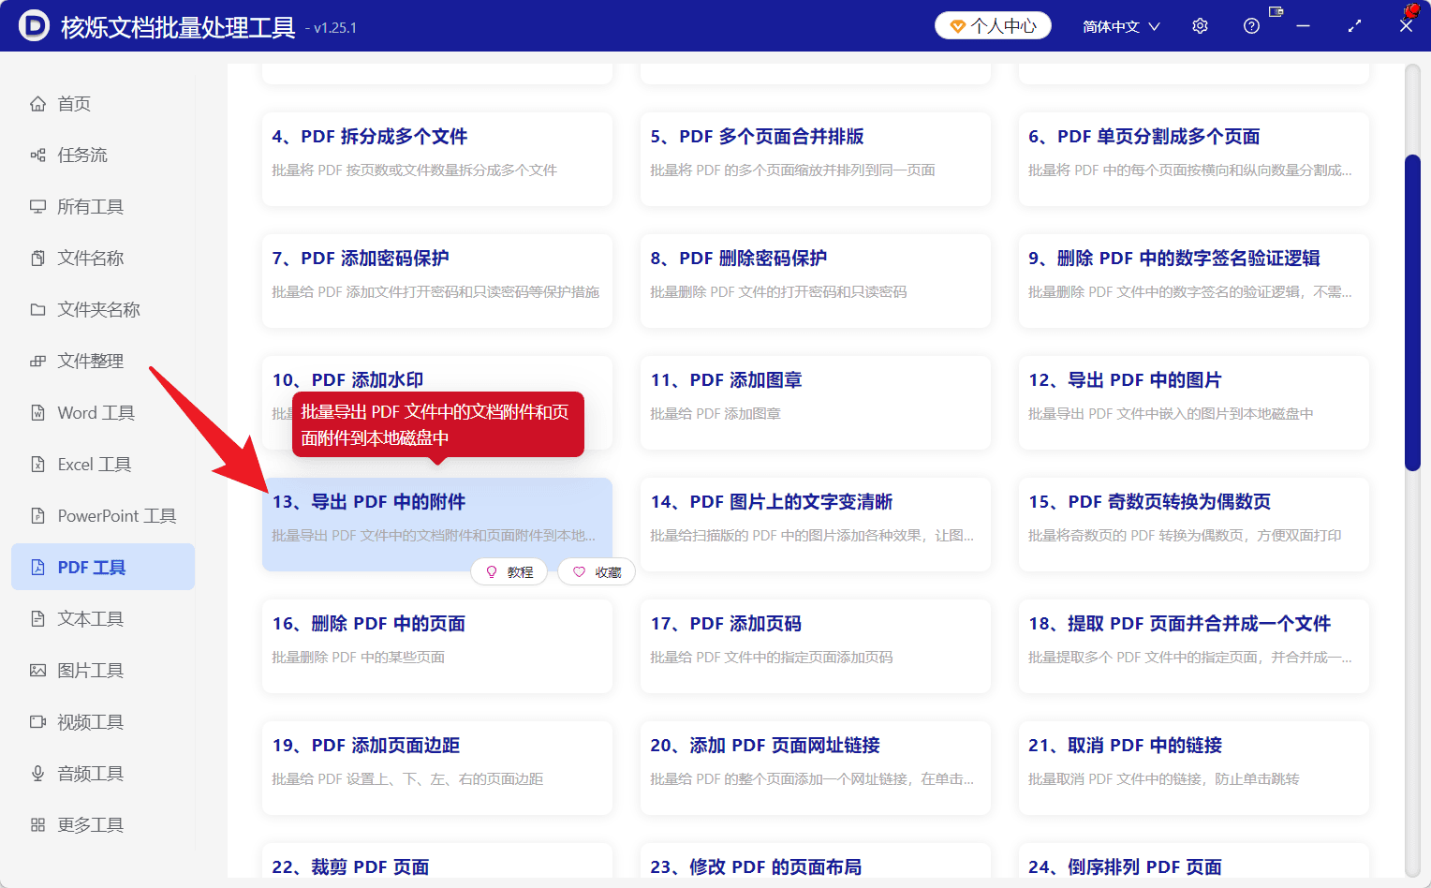The width and height of the screenshot is (1431, 888).
Task: Click the video icon beside 视频工具
Action: pos(37,722)
